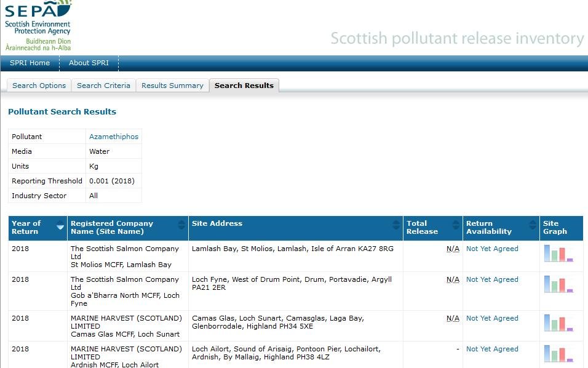The width and height of the screenshot is (588, 368).
Task: Switch to the Search Criteria tab
Action: (x=103, y=86)
